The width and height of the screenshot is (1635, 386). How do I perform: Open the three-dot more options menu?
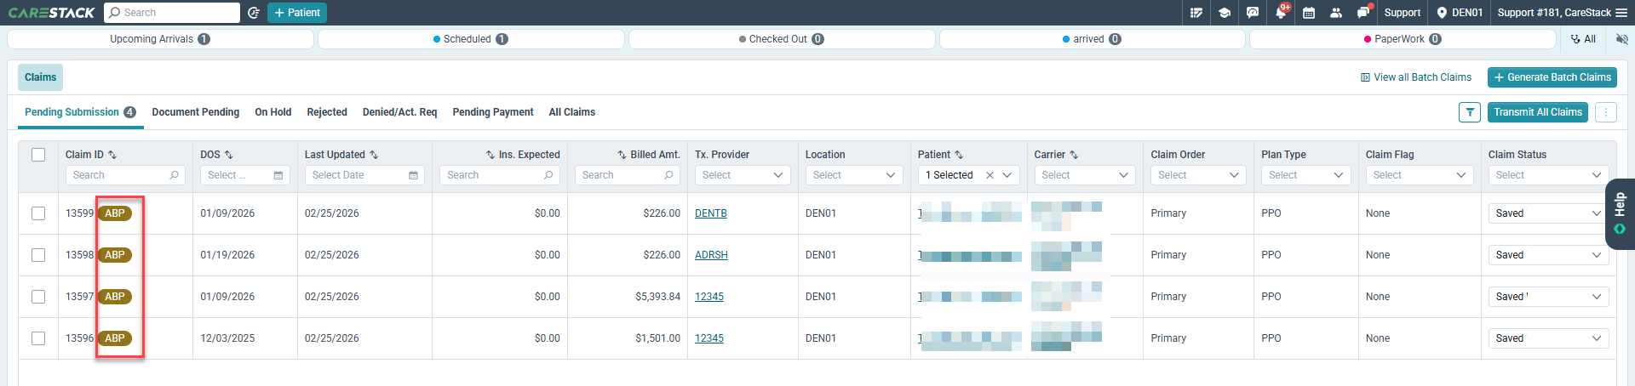(1606, 112)
